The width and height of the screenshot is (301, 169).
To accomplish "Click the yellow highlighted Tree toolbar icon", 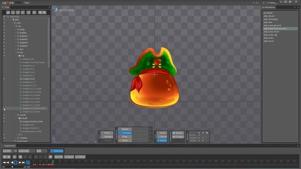I will click(23, 13).
